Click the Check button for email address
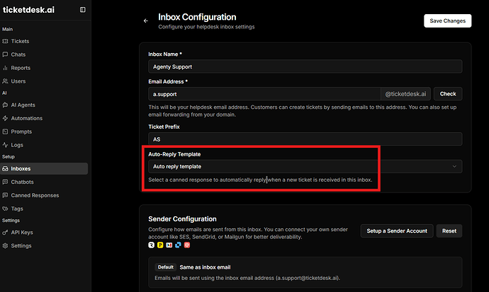Screen dimensions: 489x292 tap(447, 93)
